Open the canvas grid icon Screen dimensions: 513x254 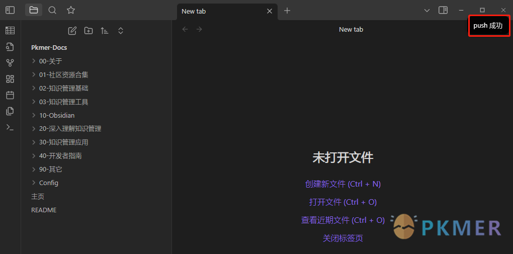tap(10, 79)
